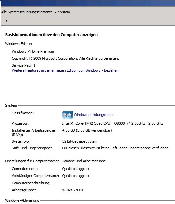The image size is (175, 204).
Task: Click the 'Computerbeschreibung:' label
Action: (x=31, y=183)
